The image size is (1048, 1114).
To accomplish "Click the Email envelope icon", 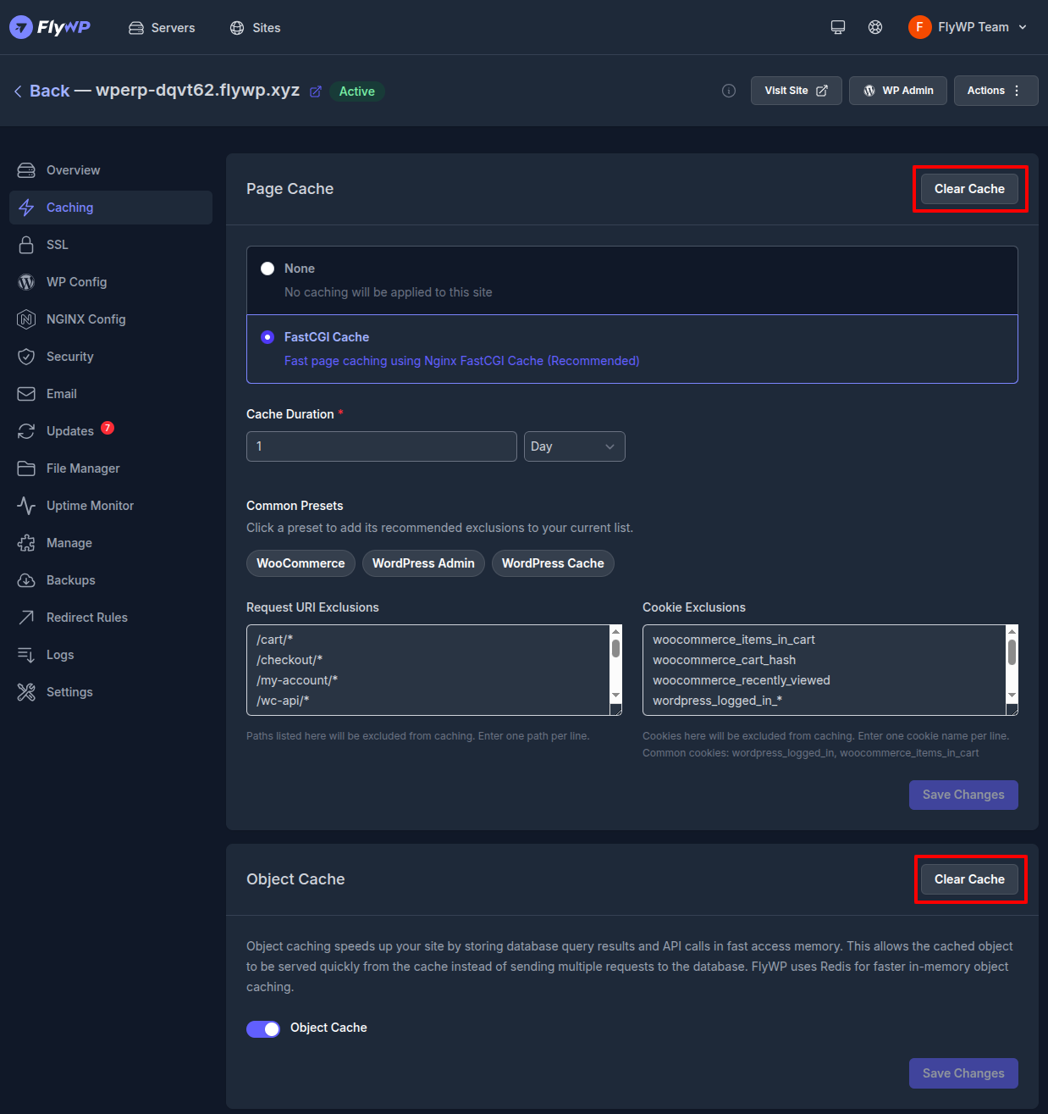I will click(26, 394).
